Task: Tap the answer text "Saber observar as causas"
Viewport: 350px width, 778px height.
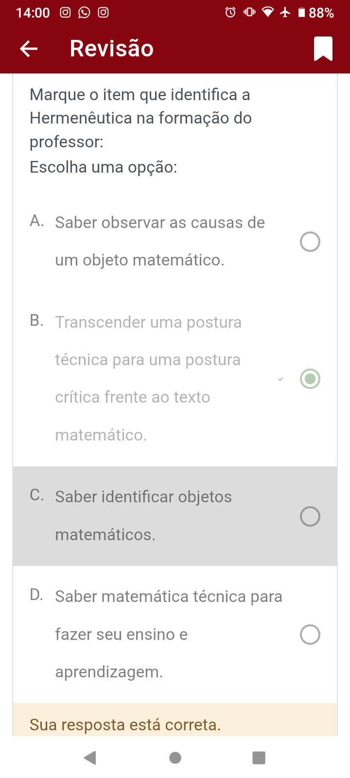Action: coord(160,241)
